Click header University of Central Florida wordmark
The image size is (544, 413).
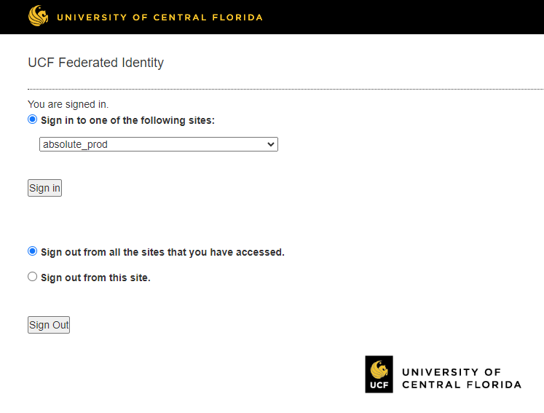click(159, 17)
